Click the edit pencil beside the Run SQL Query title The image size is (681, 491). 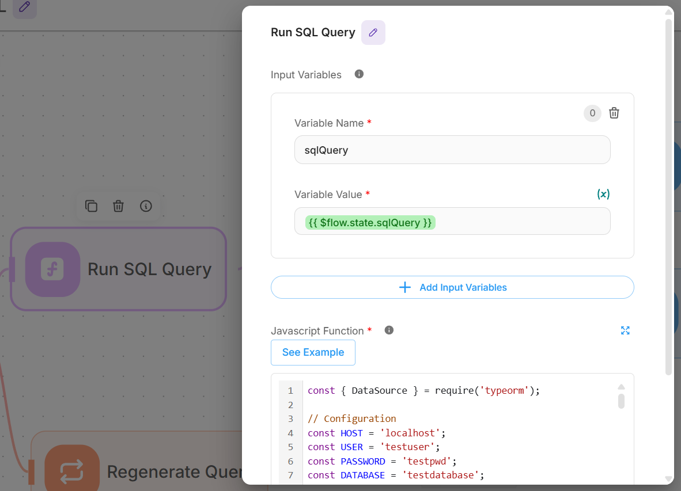373,33
